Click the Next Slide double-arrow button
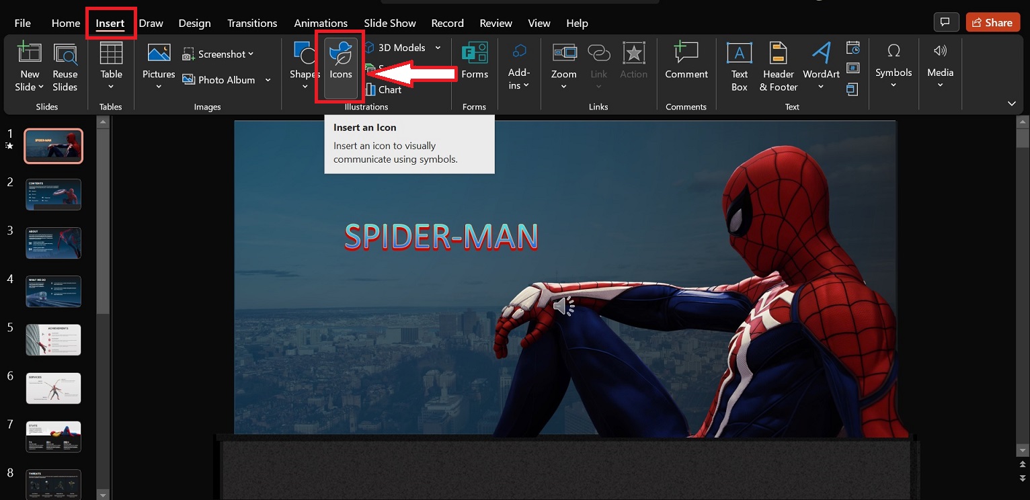The width and height of the screenshot is (1030, 500). pos(1023,478)
